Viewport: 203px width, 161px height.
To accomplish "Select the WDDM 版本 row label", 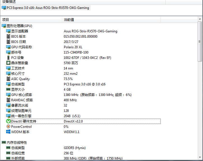I will click(20, 132).
